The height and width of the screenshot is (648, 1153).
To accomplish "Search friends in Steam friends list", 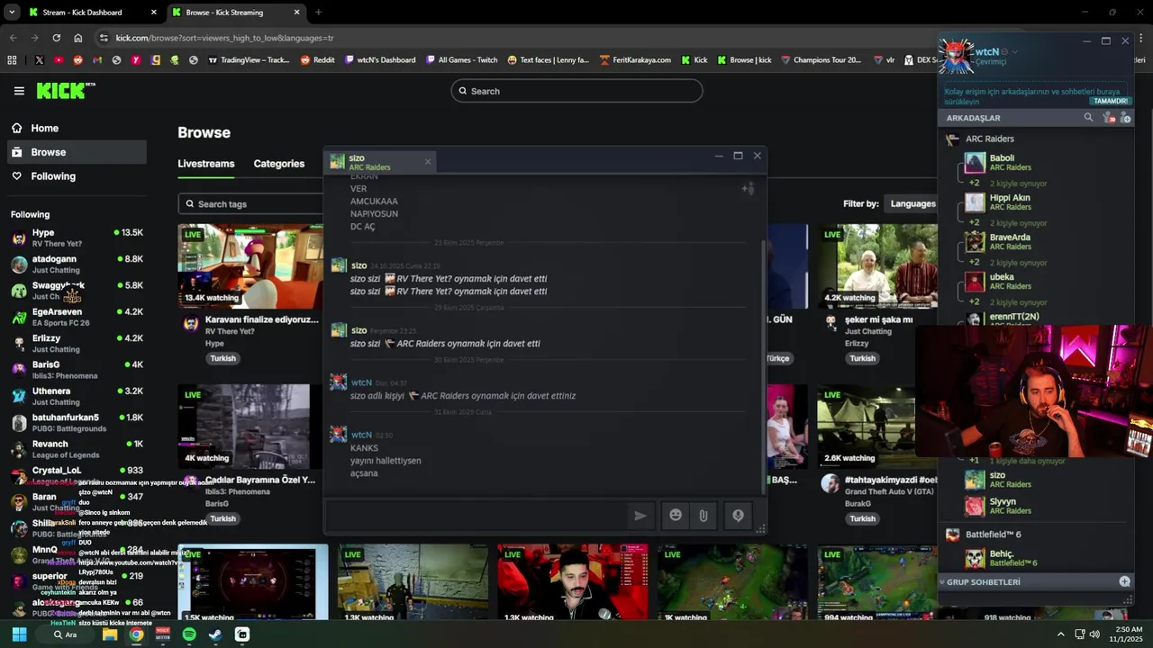I will pos(1088,118).
